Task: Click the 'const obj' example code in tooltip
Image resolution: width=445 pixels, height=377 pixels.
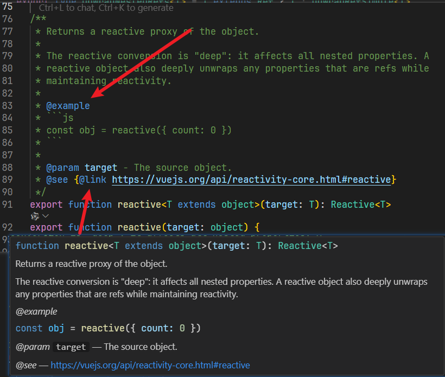Action: (x=108, y=328)
